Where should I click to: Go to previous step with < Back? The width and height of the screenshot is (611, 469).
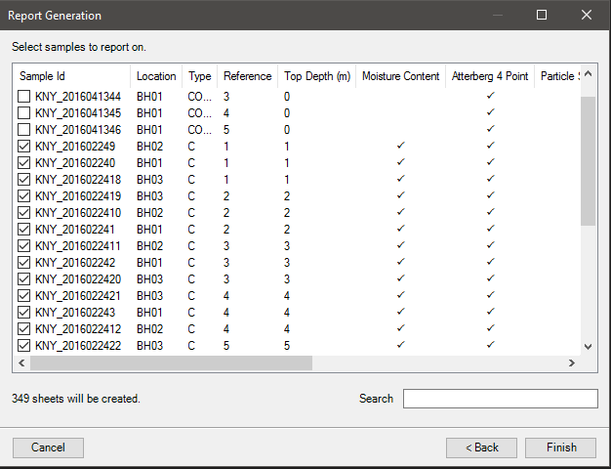click(481, 448)
